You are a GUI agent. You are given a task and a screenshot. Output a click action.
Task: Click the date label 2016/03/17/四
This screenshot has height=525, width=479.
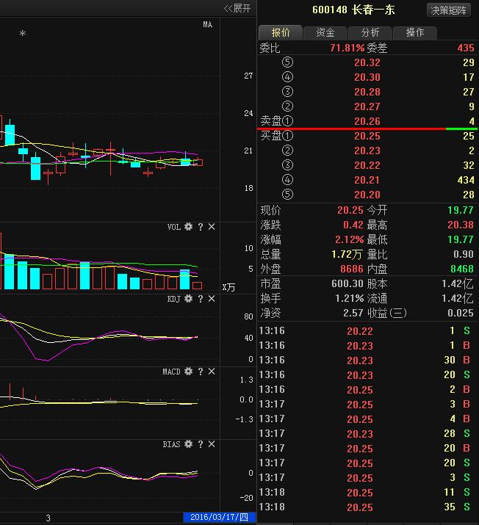(220, 518)
